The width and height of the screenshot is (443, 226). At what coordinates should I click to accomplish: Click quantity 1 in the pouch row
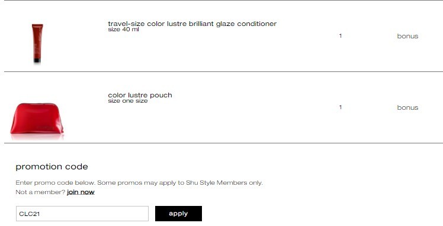341,107
